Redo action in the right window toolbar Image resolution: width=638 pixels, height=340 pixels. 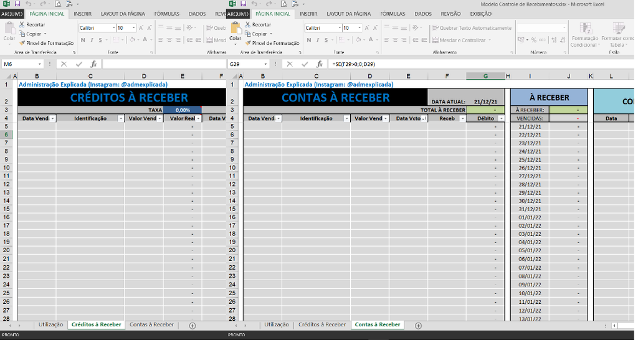pos(269,4)
